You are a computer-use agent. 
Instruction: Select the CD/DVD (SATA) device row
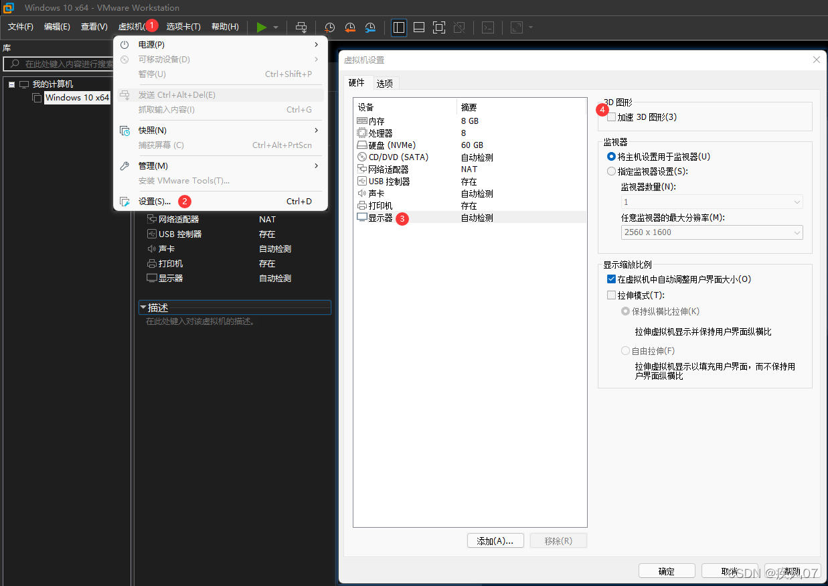coord(470,157)
